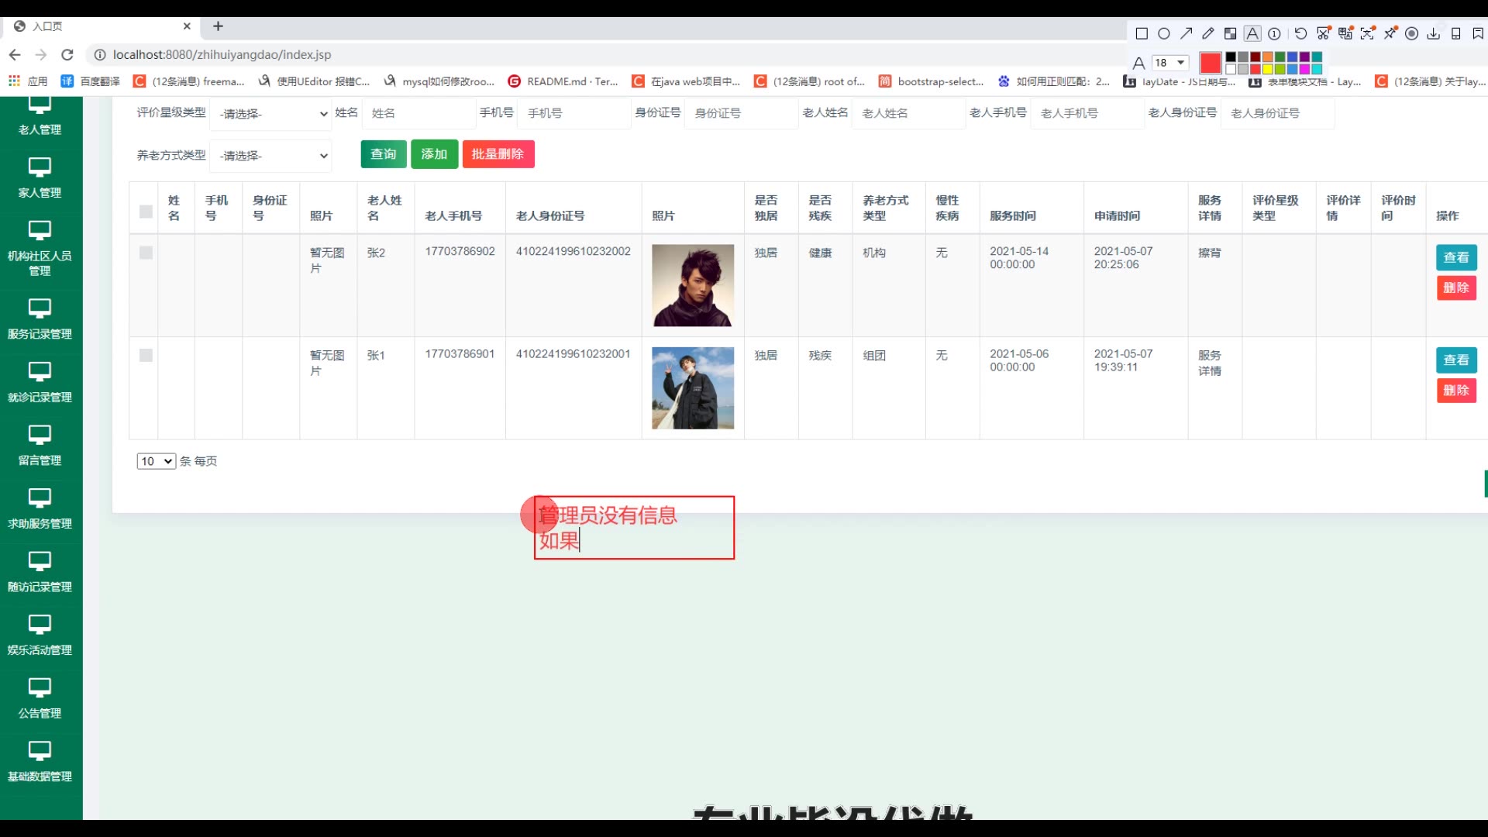The image size is (1488, 837).
Task: Click the download save screenshot icon
Action: point(1434,33)
